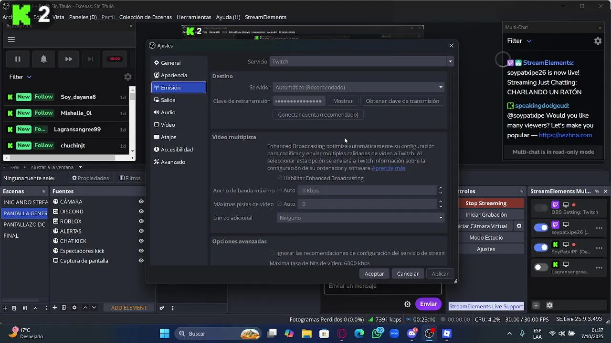This screenshot has height=343, width=611.
Task: Click Cancelar in the Ajustes dialog
Action: (408, 274)
